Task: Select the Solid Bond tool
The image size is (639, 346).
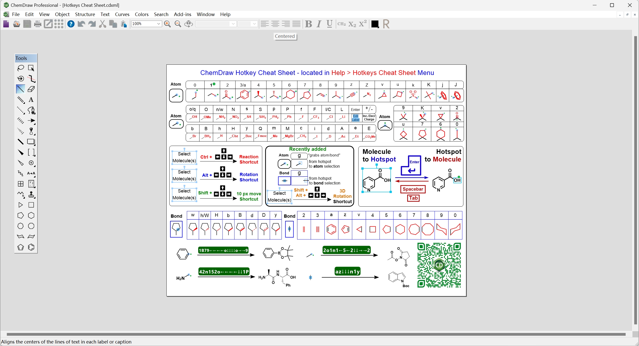Action: click(21, 89)
